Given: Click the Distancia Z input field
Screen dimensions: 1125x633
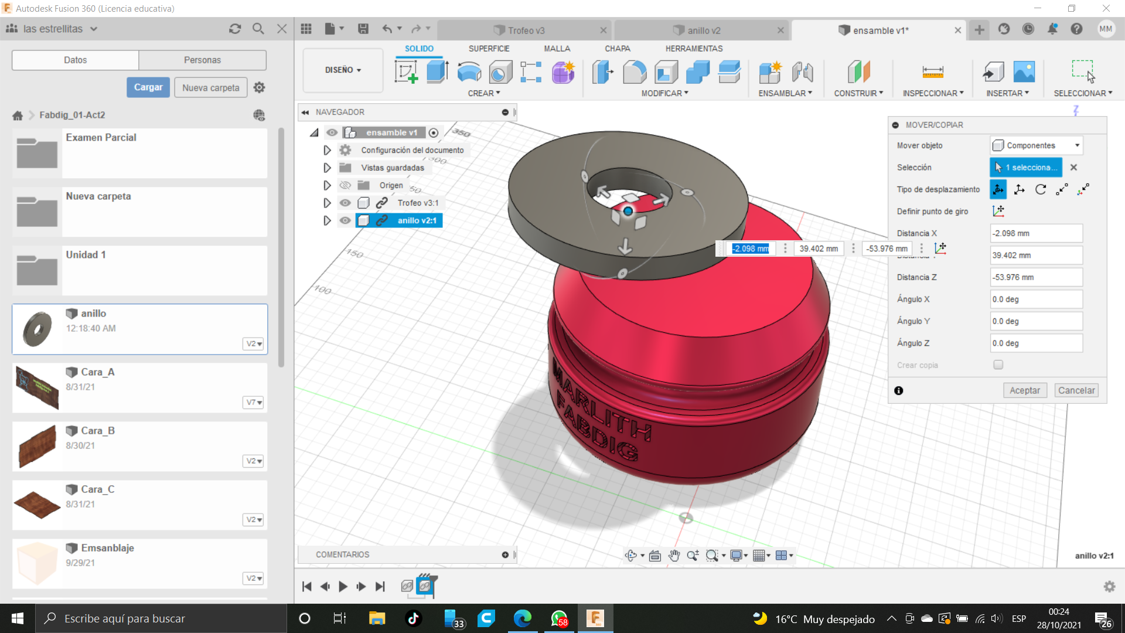Looking at the screenshot, I should pyautogui.click(x=1035, y=277).
